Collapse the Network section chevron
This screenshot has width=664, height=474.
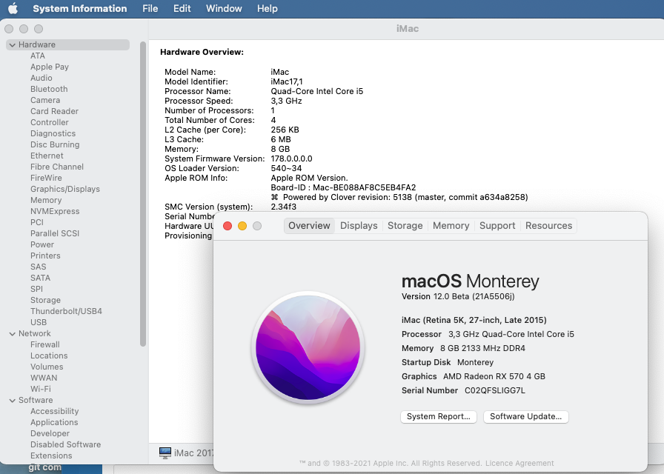pos(13,334)
